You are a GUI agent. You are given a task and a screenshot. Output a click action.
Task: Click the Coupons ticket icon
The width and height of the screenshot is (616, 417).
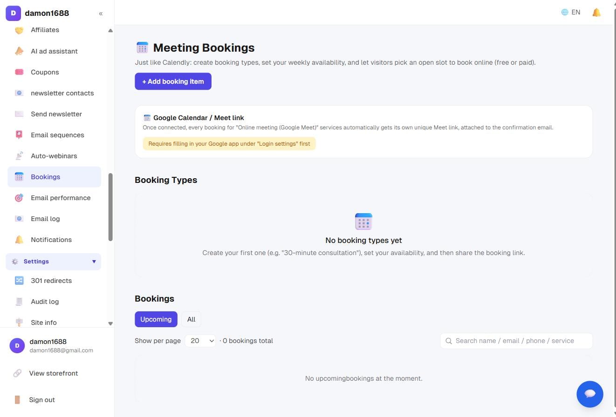(x=19, y=72)
